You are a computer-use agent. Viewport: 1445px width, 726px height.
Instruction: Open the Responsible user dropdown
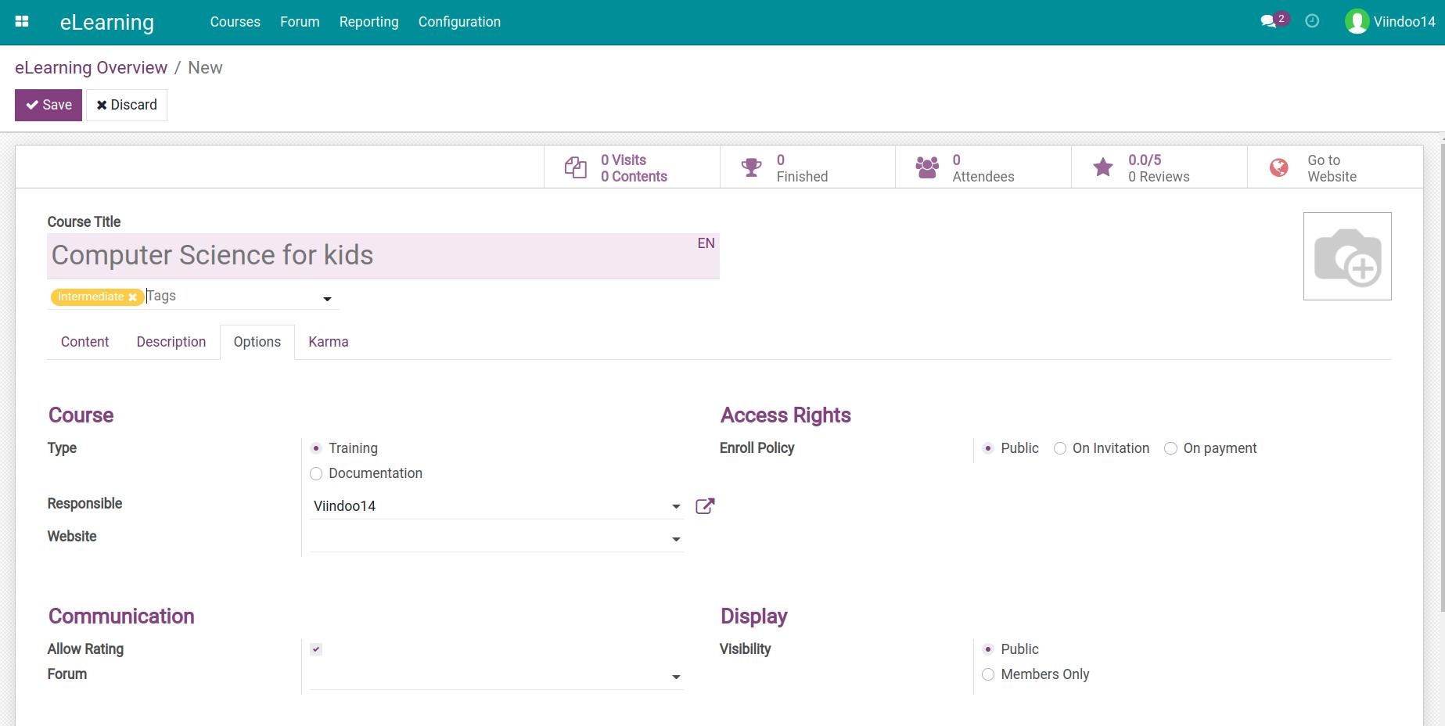[676, 507]
